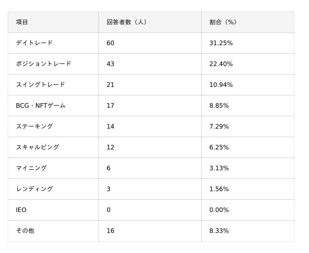Select the デイトレード row label
309x253 pixels.
coord(34,43)
